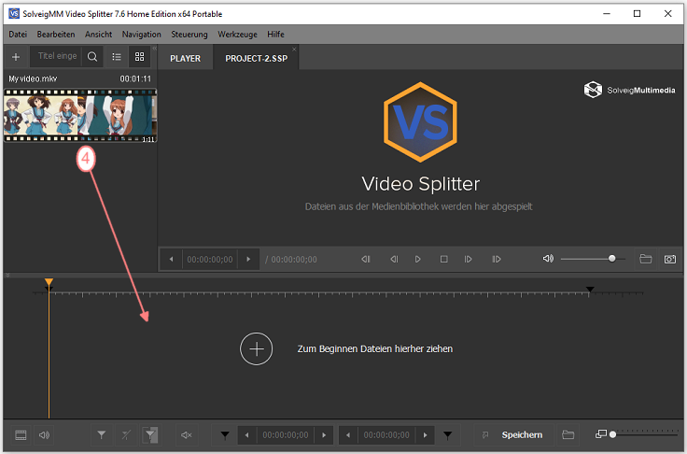This screenshot has width=687, height=454.
Task: Decrease the right marker time
Action: pos(348,434)
